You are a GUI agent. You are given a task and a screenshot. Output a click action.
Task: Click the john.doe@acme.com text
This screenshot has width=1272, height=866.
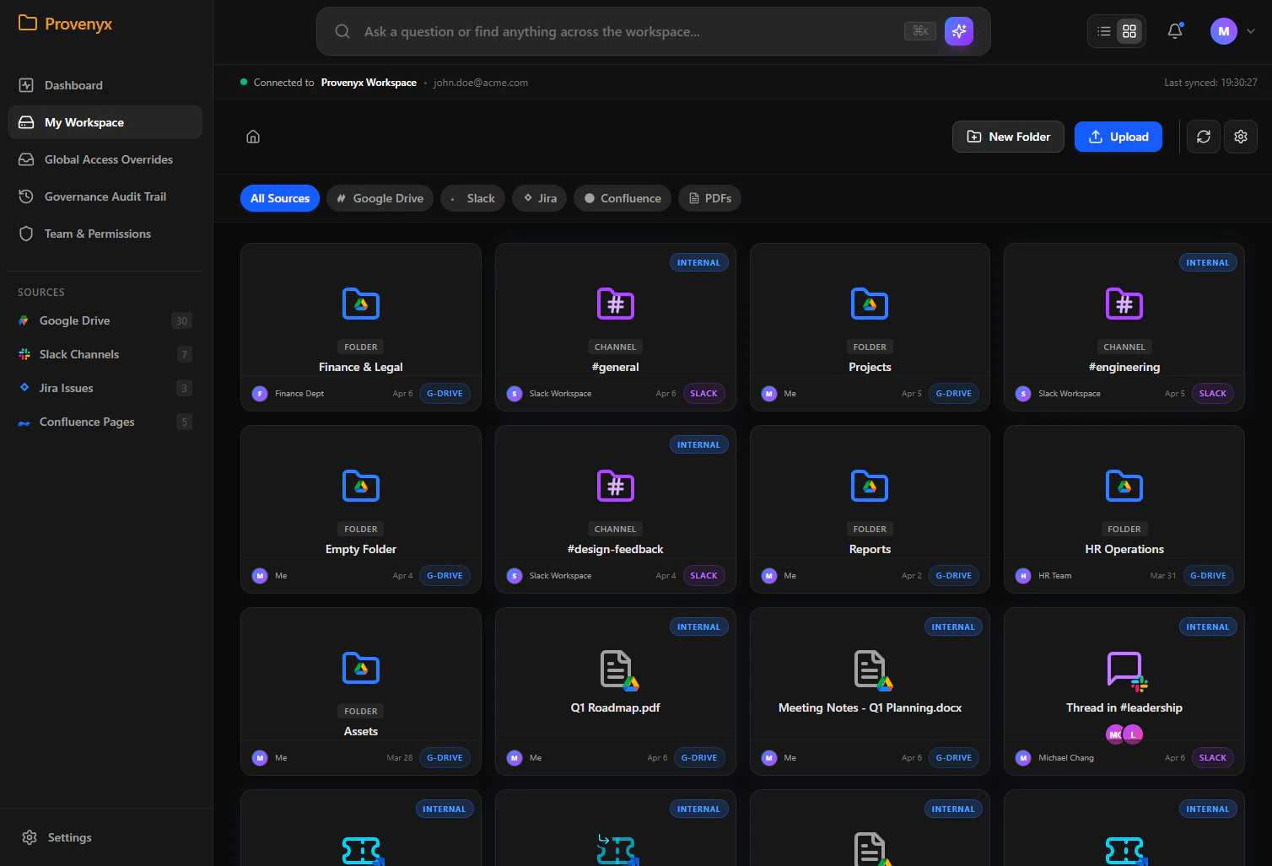481,83
